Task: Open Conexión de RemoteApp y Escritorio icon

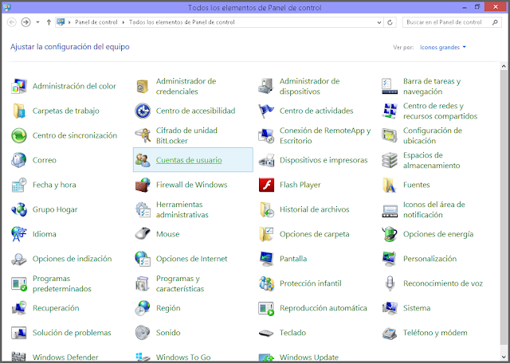Action: [x=266, y=135]
